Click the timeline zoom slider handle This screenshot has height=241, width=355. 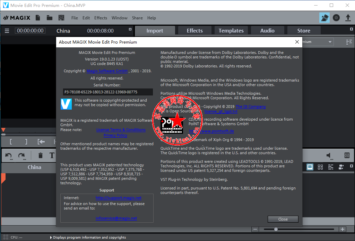(x=276, y=229)
